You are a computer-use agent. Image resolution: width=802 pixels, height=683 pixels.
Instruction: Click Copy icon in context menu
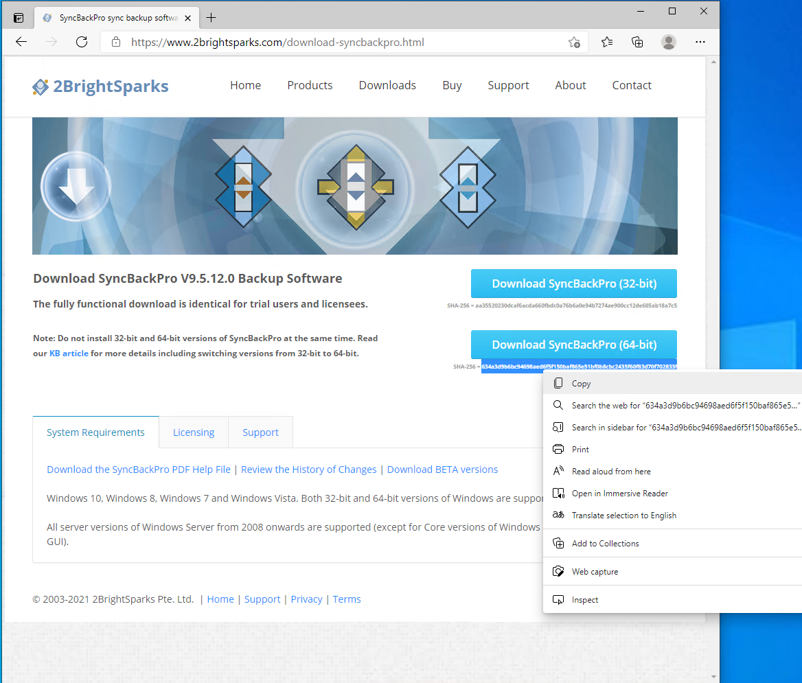(x=558, y=383)
